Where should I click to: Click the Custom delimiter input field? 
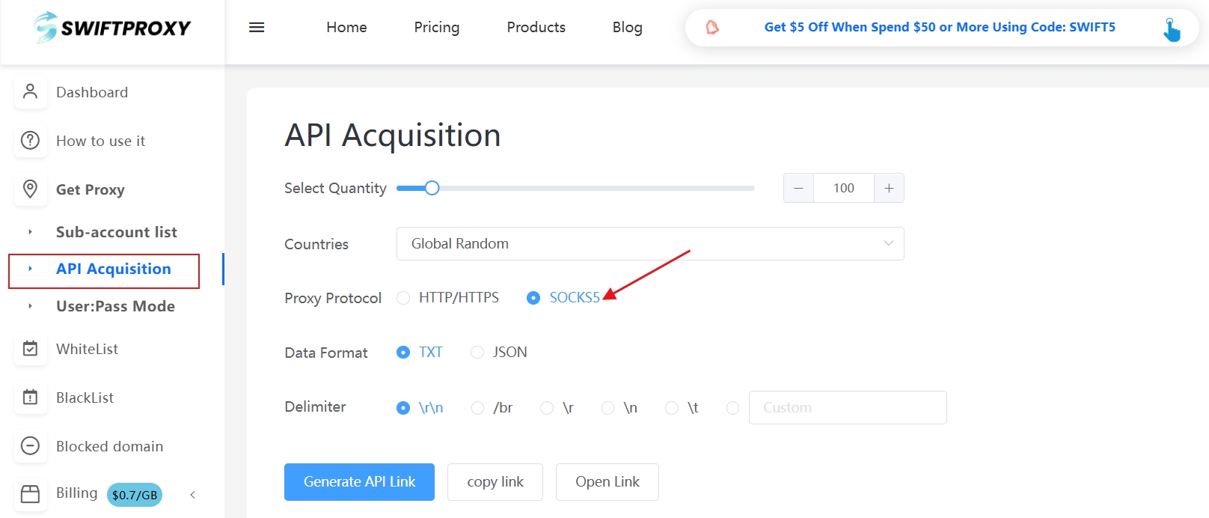(847, 408)
